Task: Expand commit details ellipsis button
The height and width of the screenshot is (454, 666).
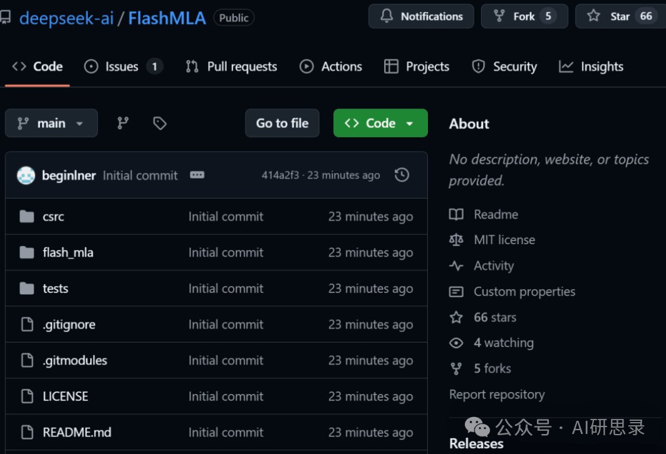Action: pos(197,175)
